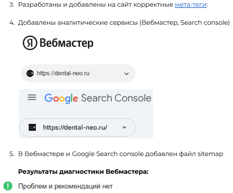Click the site favicon in Yandex Webmaster selector
Image resolution: width=233 pixels, height=193 pixels.
(30, 73)
